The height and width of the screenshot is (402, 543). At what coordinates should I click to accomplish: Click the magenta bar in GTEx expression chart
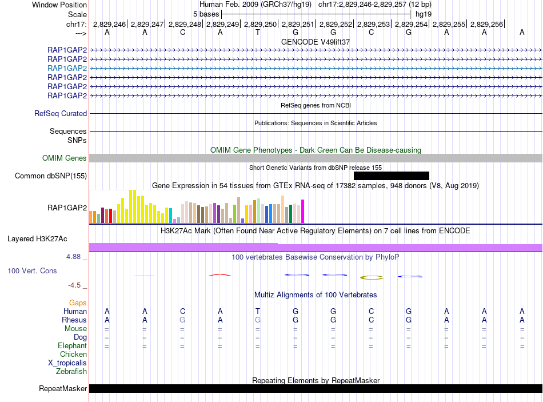coord(303,211)
